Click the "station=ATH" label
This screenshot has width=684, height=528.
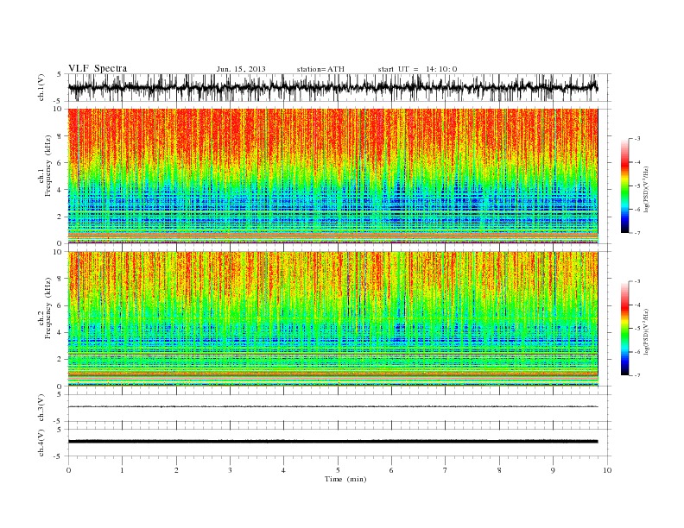[x=320, y=69]
